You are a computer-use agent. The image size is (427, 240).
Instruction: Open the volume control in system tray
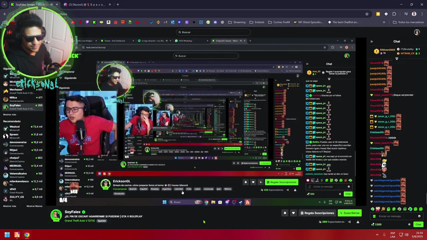(x=406, y=235)
